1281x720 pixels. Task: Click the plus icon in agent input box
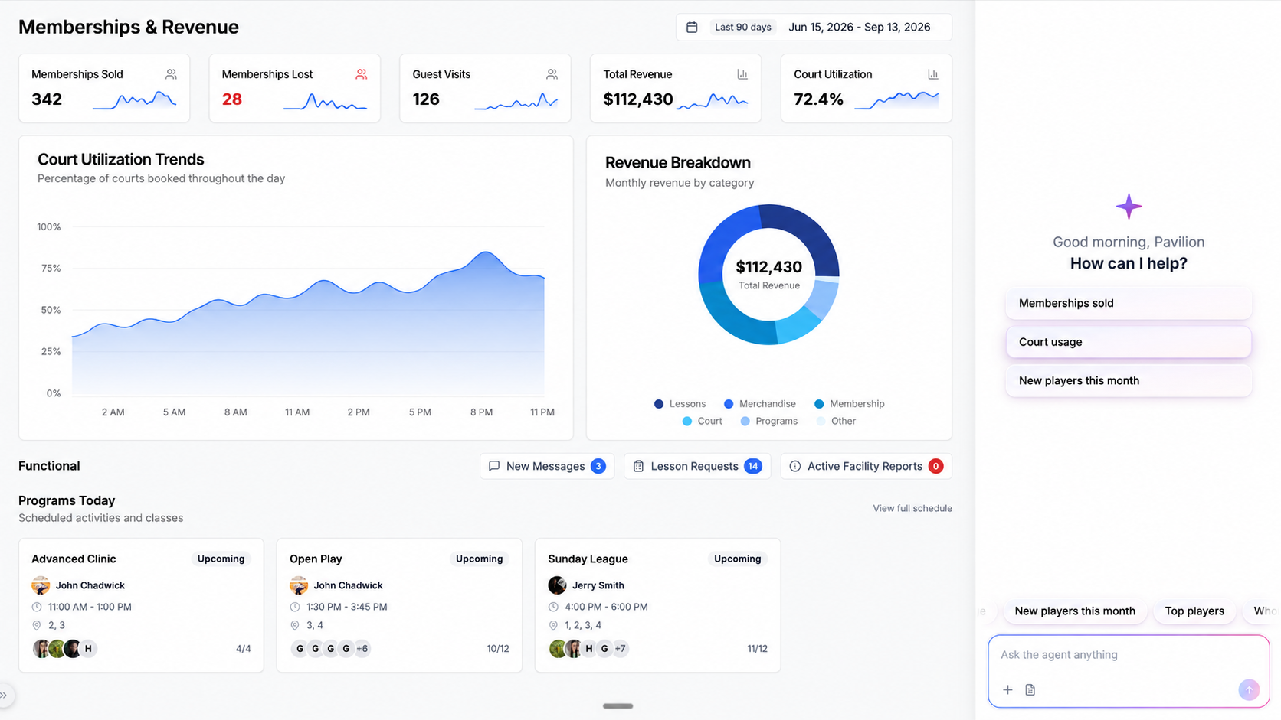[x=1007, y=690]
